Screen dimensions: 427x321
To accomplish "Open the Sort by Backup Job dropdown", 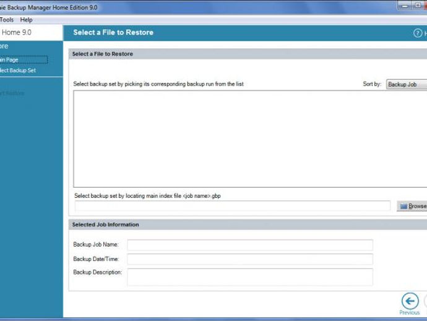I will (x=407, y=84).
